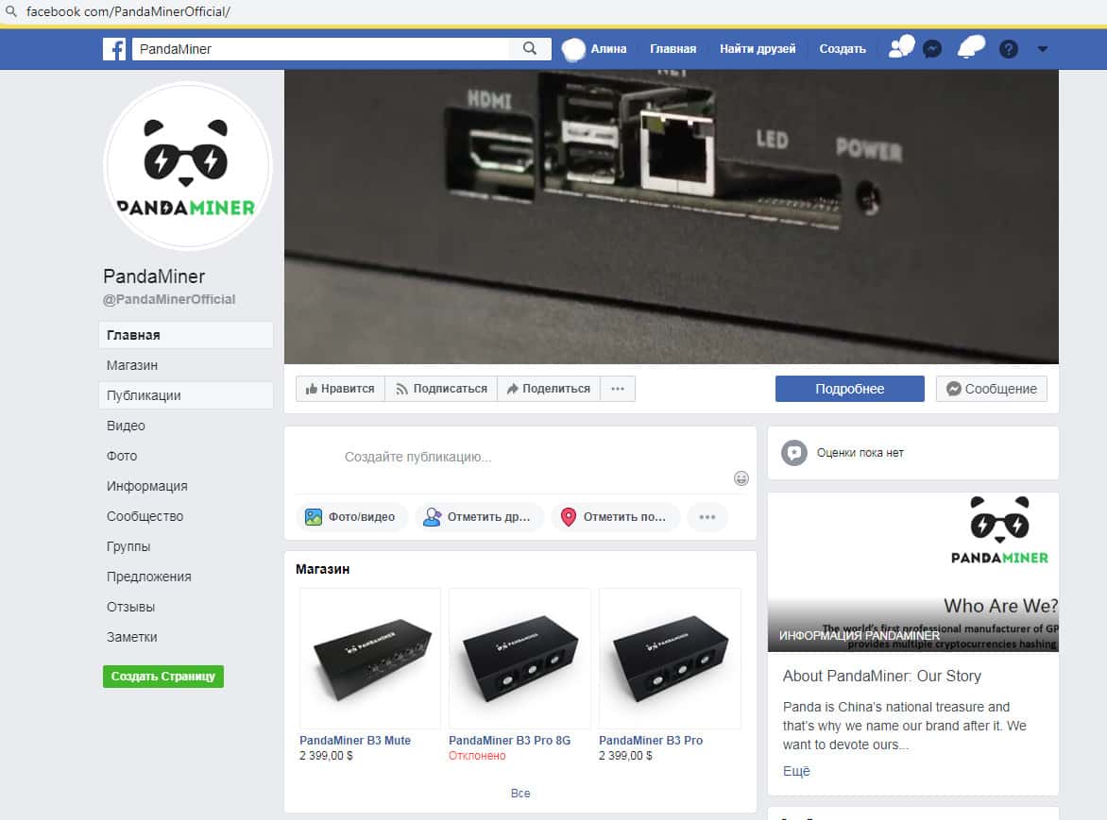Click the Ещё link in About section
This screenshot has height=820, width=1107.
coord(796,771)
